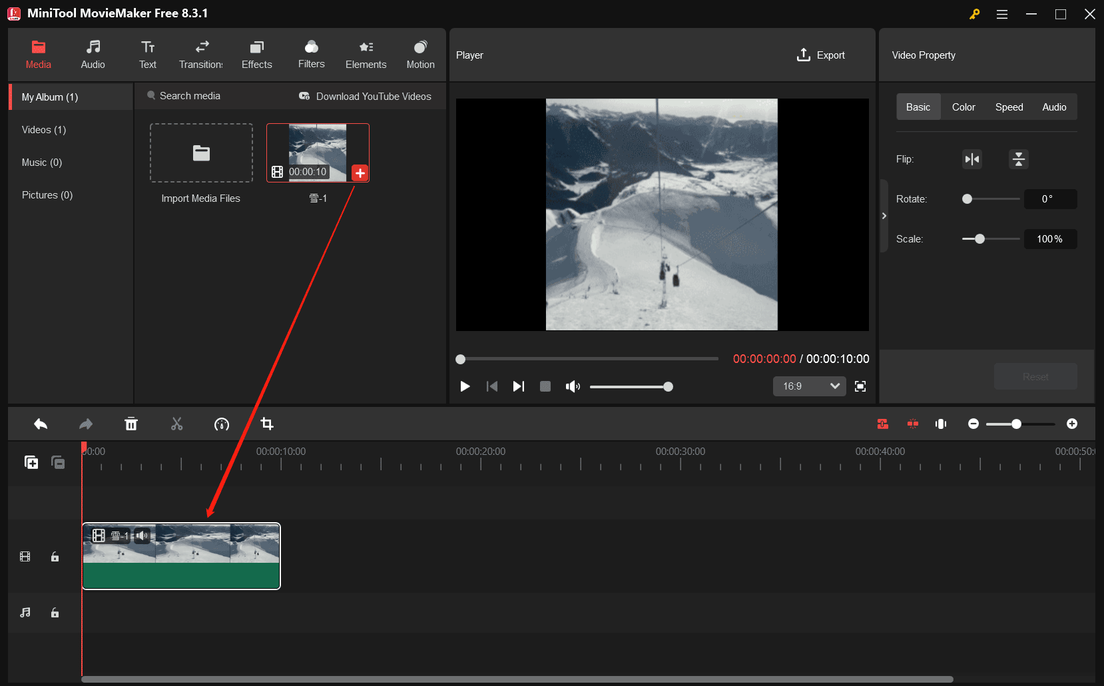
Task: Click the Undo arrow
Action: click(x=41, y=424)
